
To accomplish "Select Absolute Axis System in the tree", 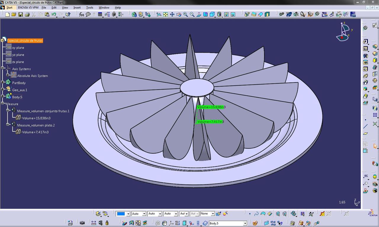I will [32, 76].
